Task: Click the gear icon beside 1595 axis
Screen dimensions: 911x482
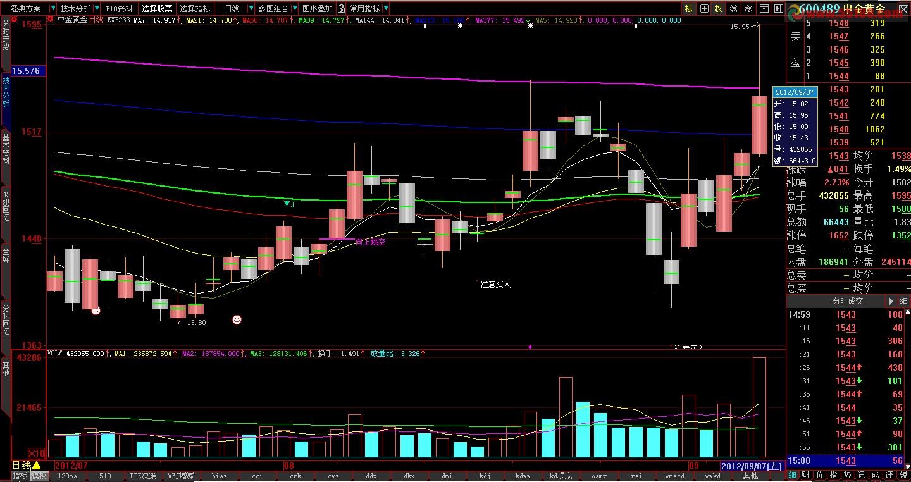Action: (15, 19)
